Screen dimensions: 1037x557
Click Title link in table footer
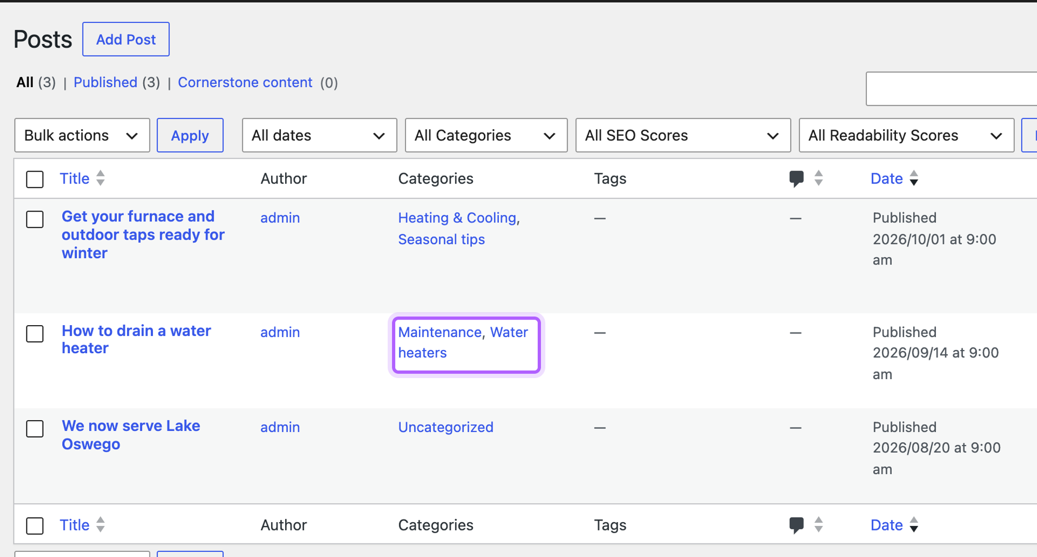pos(75,525)
